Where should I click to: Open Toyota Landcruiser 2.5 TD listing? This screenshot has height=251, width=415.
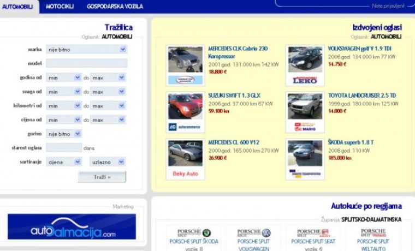362,95
